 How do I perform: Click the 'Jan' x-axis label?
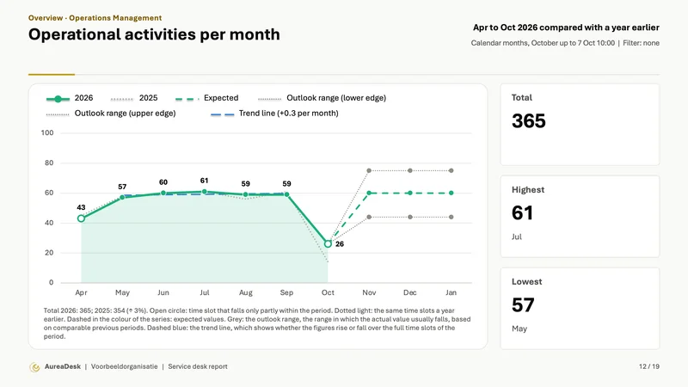coord(451,292)
